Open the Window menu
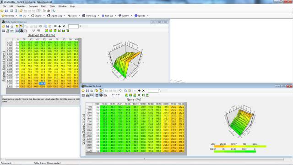The height and width of the screenshot is (165, 293). pos(62,6)
